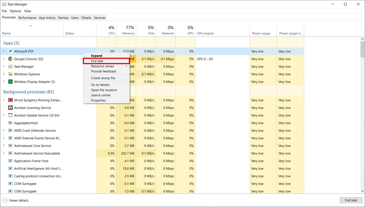Image resolution: width=365 pixels, height=207 pixels.
Task: Expand the Google Chrome process group
Action: point(4,59)
